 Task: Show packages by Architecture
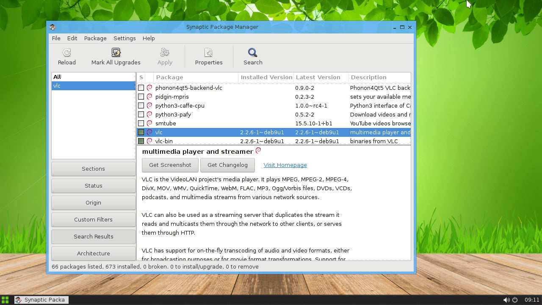93,253
